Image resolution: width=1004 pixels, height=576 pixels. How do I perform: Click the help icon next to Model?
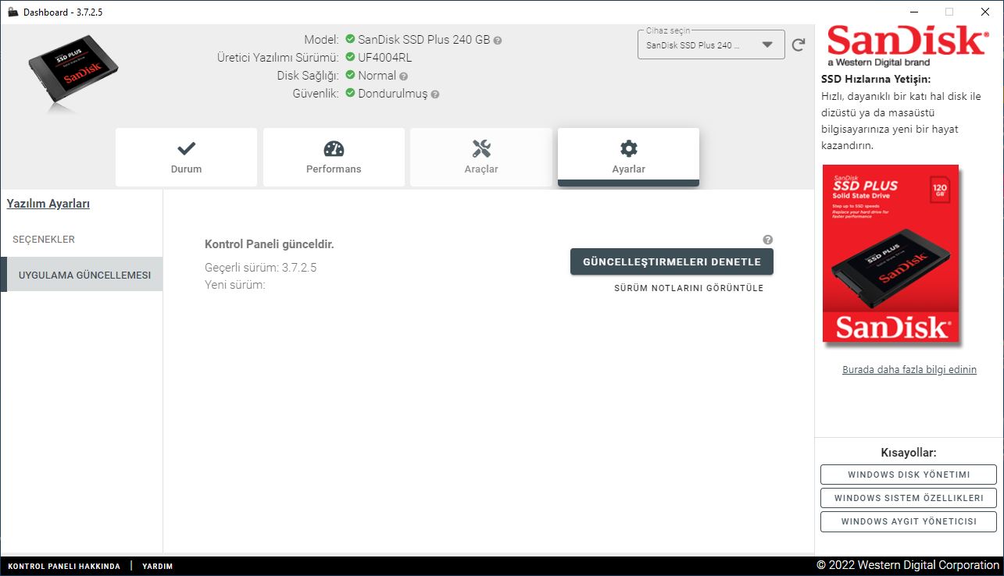[498, 40]
